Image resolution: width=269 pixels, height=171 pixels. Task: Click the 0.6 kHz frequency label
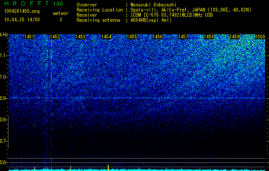pyautogui.click(x=3, y=162)
